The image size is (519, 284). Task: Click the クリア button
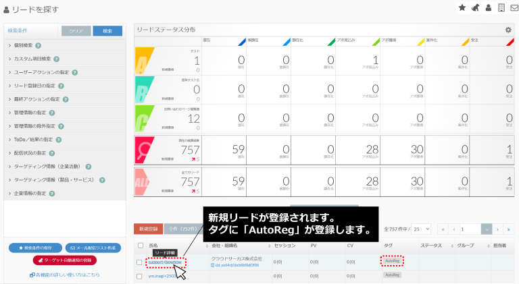click(76, 31)
